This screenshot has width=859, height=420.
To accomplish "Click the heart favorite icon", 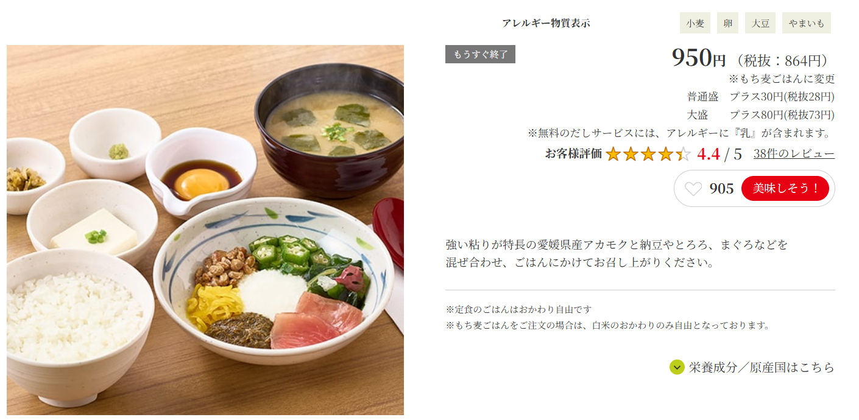I will [693, 189].
